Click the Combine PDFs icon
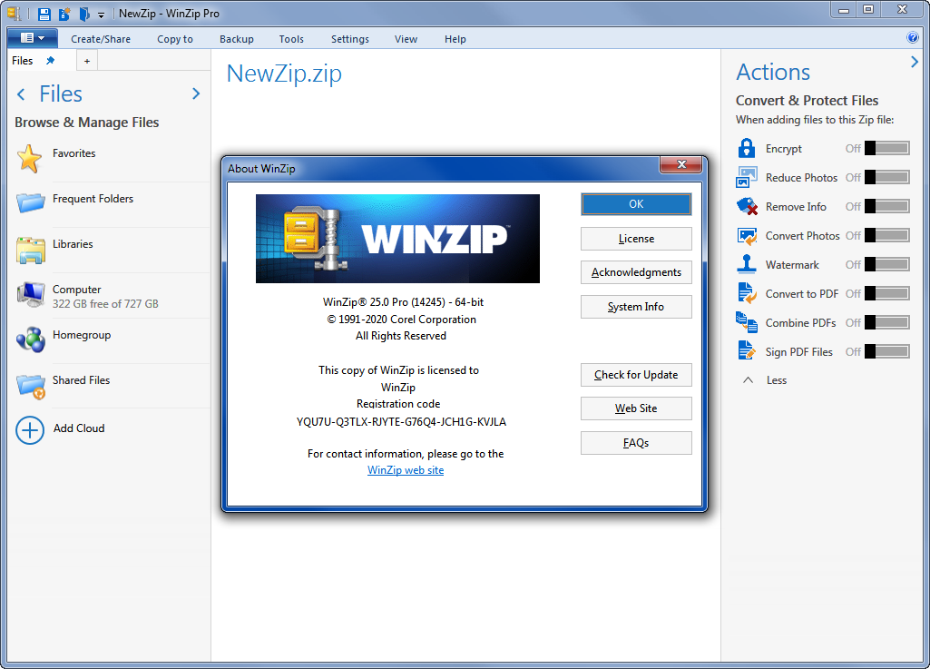Screen dimensions: 930x669 (747, 322)
